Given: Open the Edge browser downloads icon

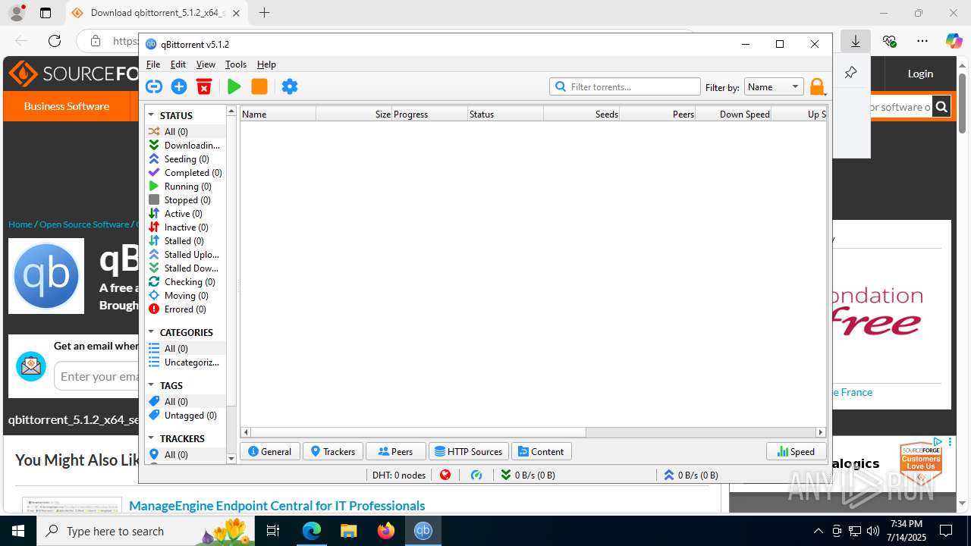Looking at the screenshot, I should click(x=856, y=42).
